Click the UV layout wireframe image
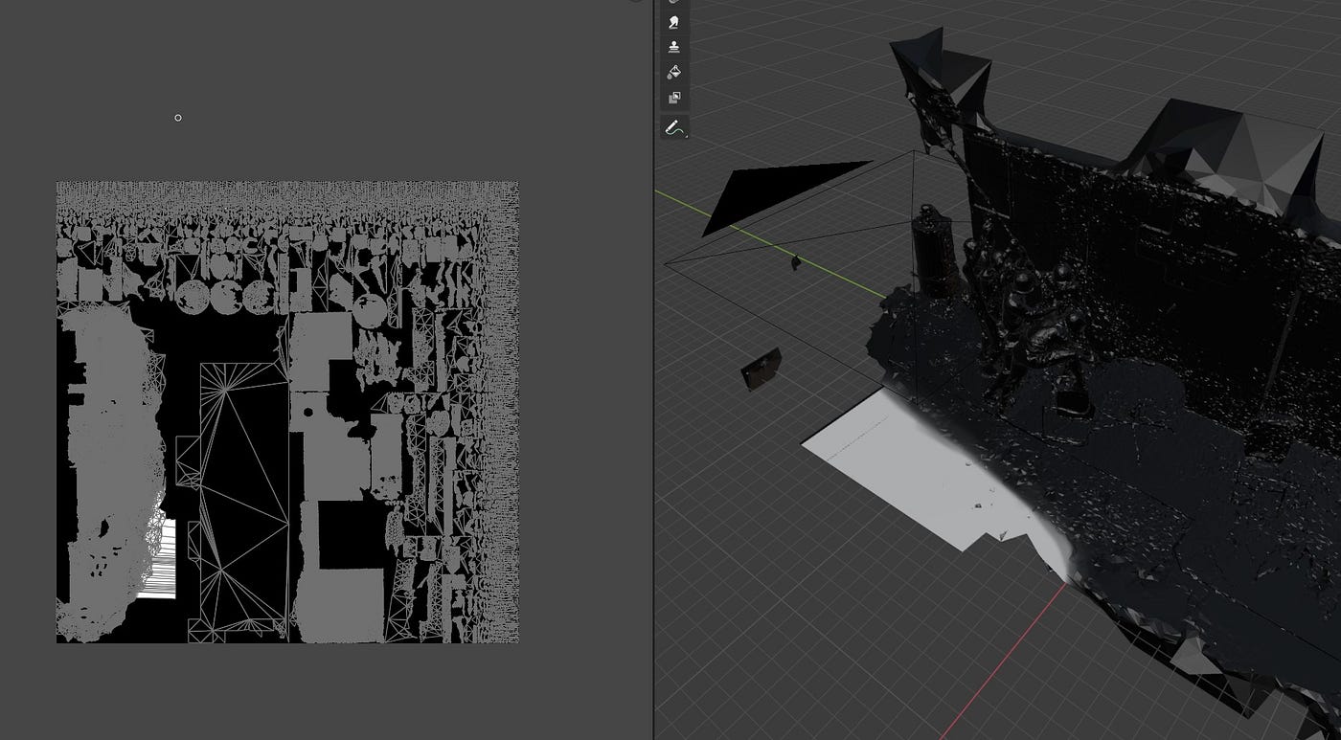The width and height of the screenshot is (1341, 740). pyautogui.click(x=287, y=412)
